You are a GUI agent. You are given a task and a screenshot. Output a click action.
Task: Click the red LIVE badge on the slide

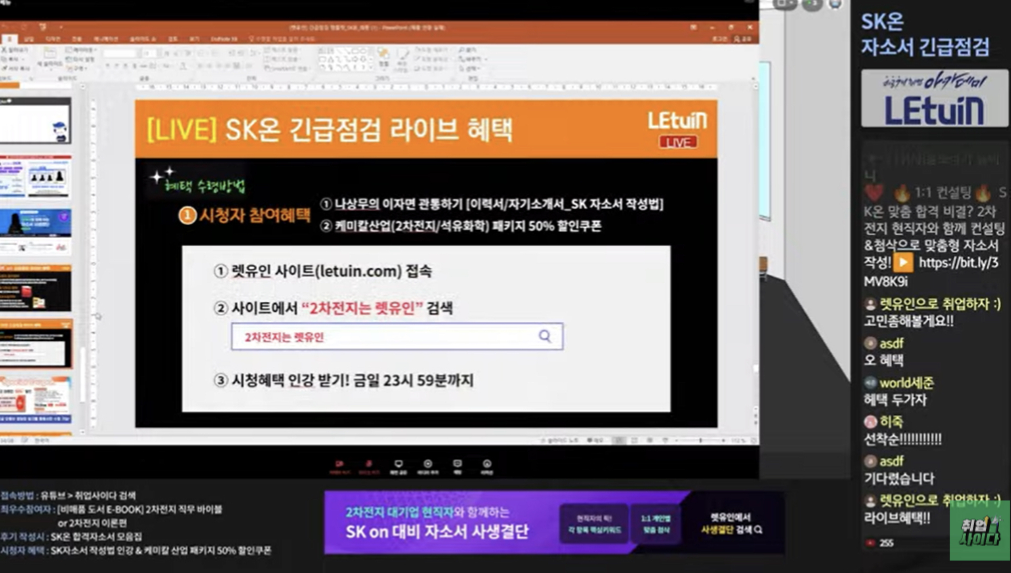(678, 142)
